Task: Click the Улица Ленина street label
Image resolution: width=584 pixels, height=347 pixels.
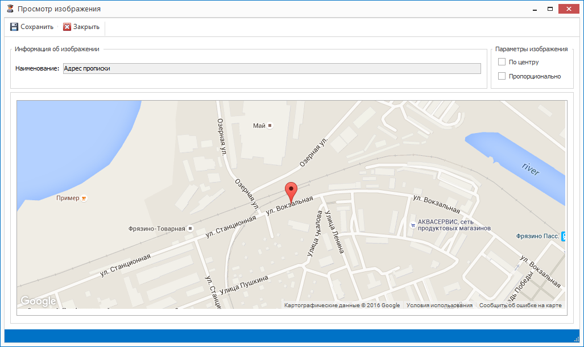Action: tap(334, 232)
